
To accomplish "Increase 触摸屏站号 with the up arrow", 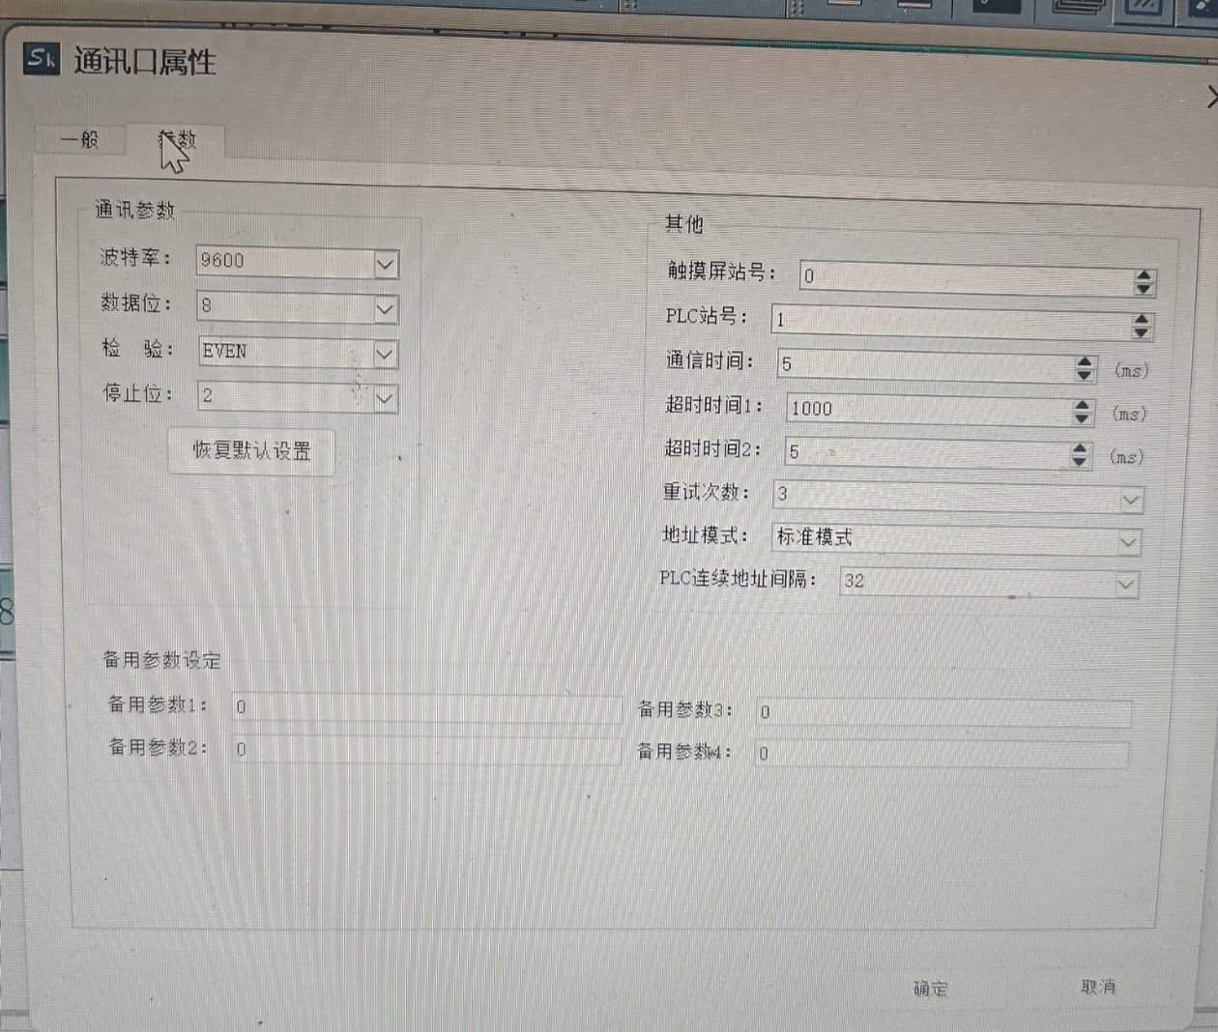I will [1144, 275].
